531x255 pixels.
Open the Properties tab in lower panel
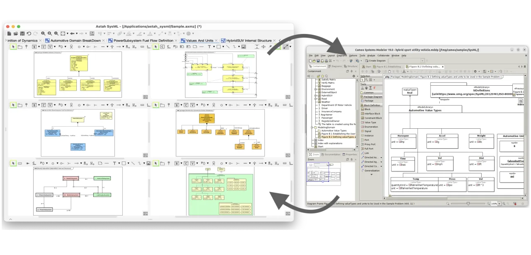[349, 154]
